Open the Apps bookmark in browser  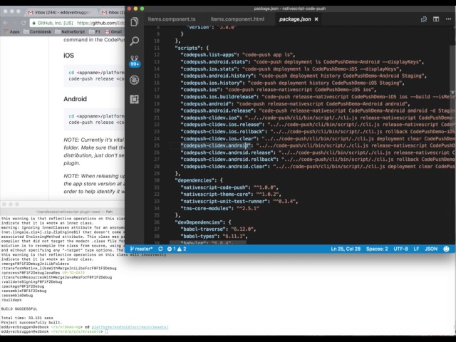pos(12,31)
